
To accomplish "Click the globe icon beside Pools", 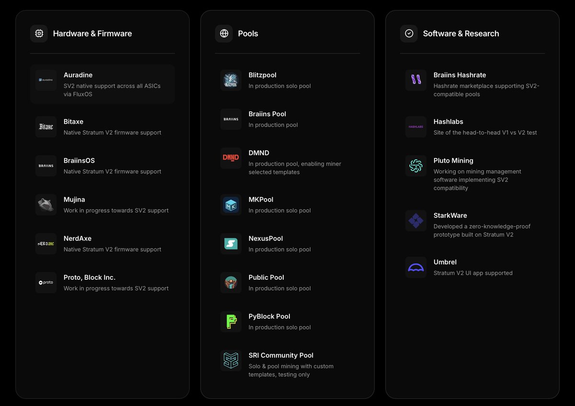I will coord(224,34).
